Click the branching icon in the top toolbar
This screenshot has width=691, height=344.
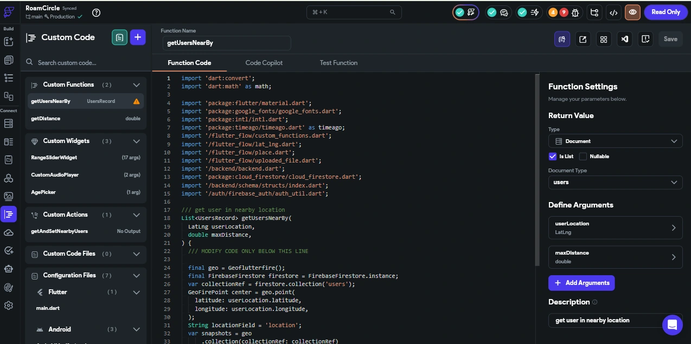point(594,12)
